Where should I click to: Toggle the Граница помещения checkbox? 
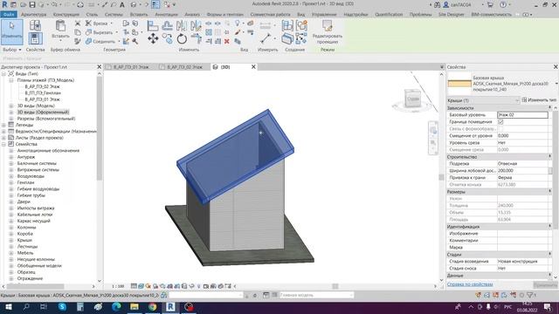[500, 122]
